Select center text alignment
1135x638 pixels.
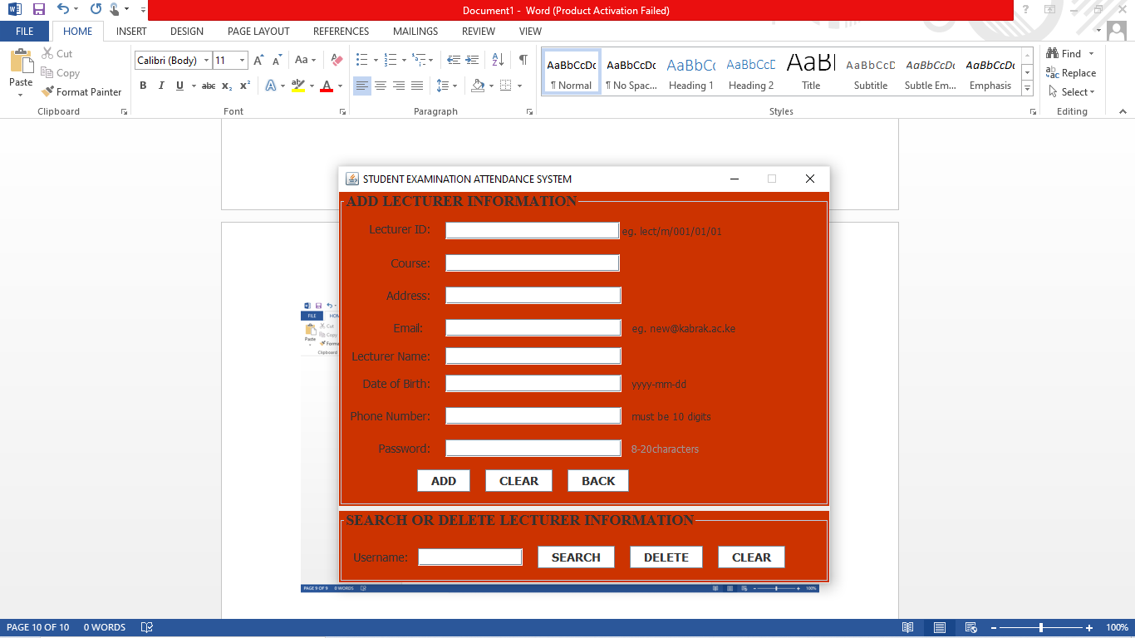pos(380,86)
